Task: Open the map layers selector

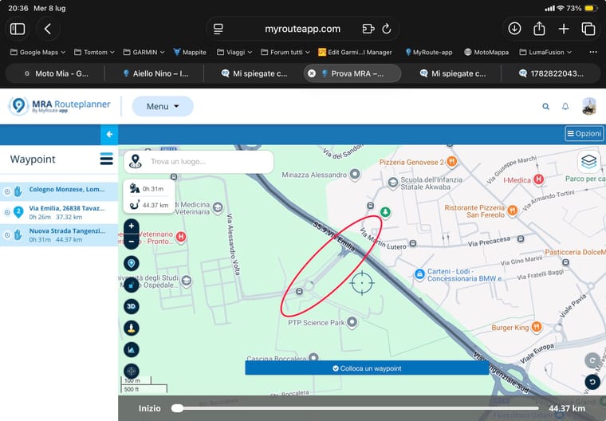Action: pos(588,161)
